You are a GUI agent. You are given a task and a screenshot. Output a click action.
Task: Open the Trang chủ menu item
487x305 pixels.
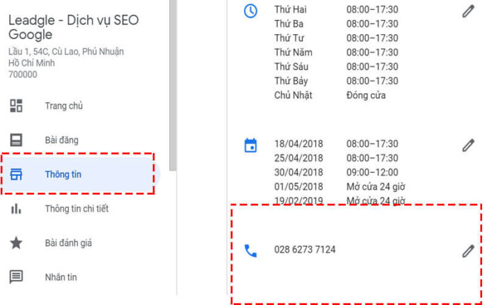[64, 106]
